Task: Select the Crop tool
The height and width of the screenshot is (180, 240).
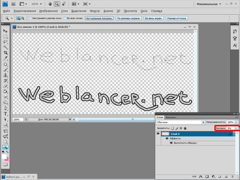Action: (x=6, y=53)
